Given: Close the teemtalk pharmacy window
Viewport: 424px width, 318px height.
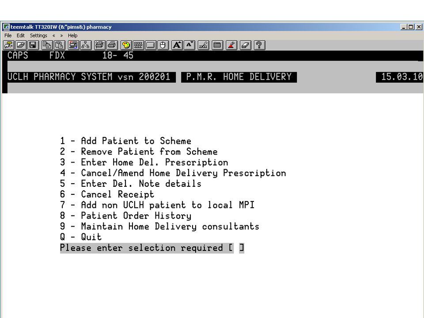Looking at the screenshot, I should tap(419, 27).
